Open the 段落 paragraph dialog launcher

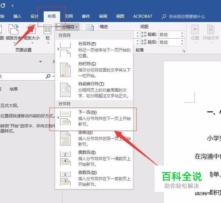click(x=184, y=51)
